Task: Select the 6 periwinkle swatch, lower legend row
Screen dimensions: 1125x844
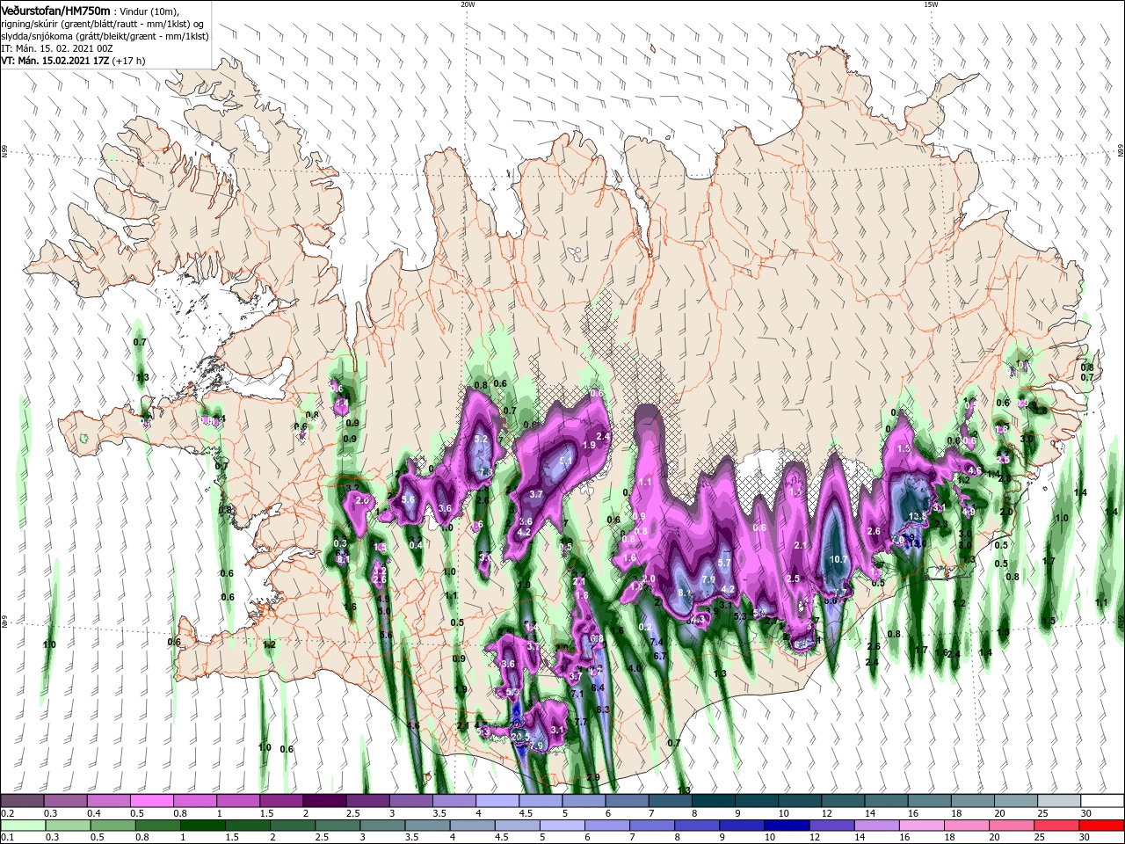Action: click(606, 826)
